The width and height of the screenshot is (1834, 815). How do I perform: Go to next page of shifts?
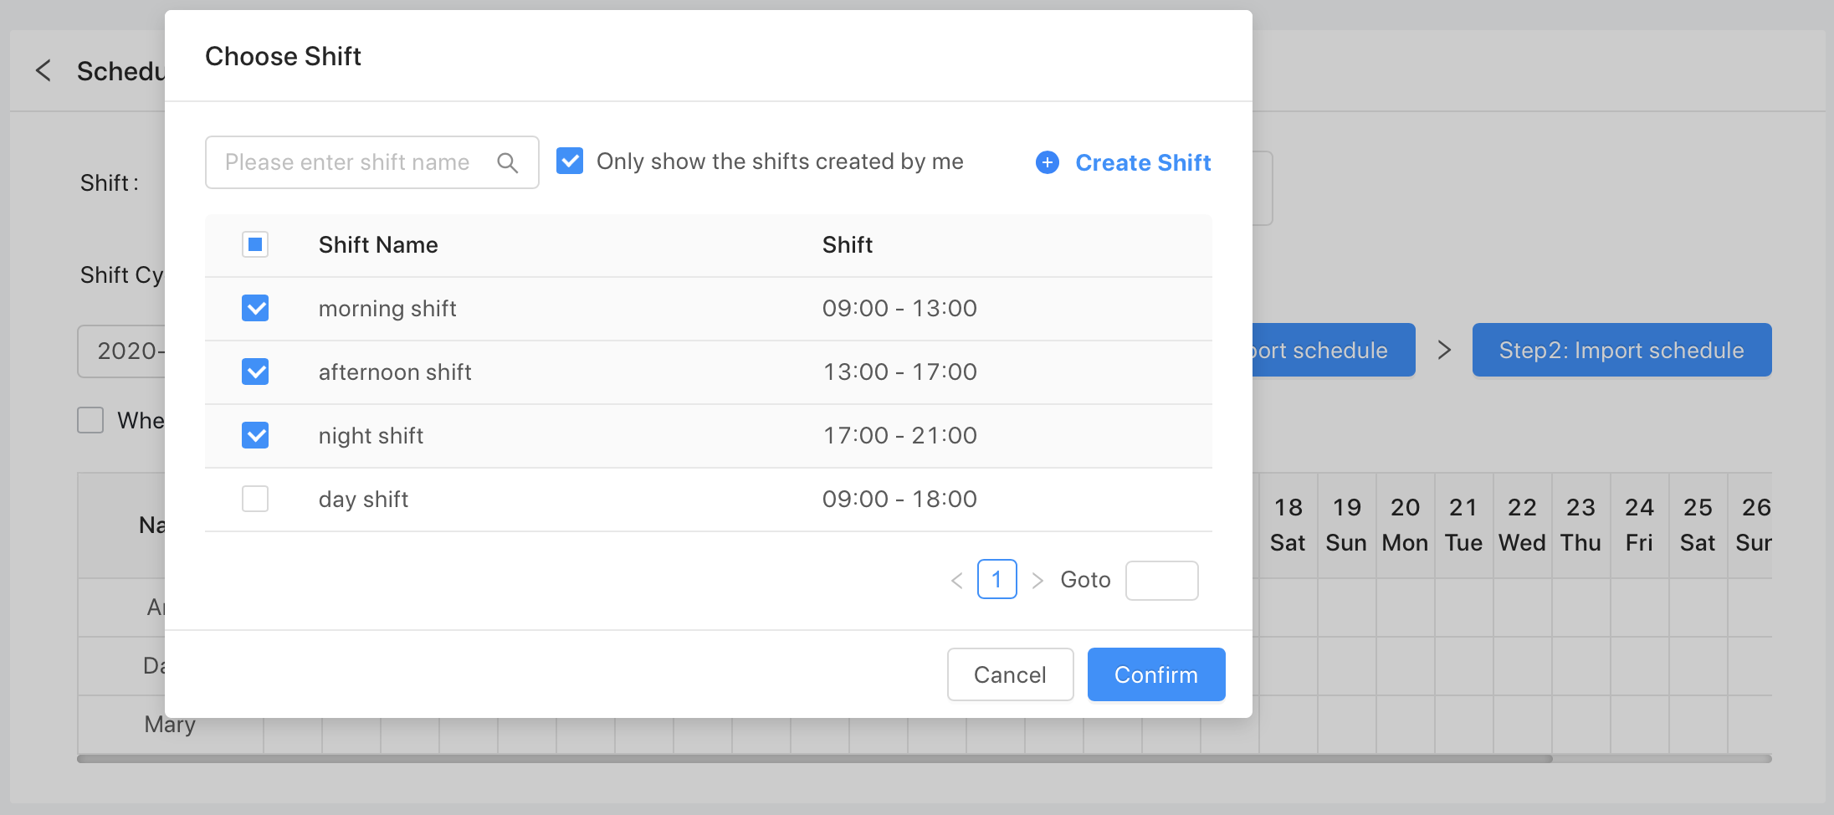coord(1037,580)
